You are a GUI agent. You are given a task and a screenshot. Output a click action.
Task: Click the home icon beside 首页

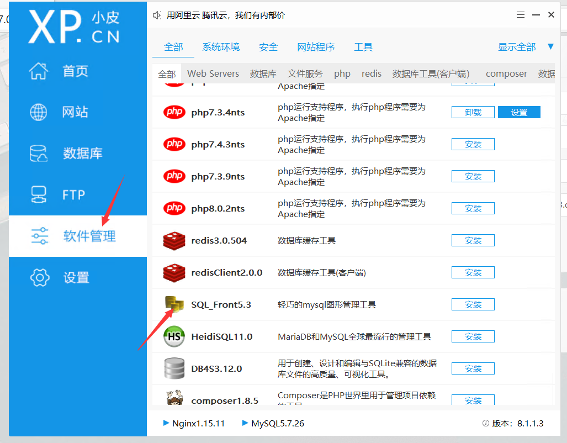tap(38, 71)
